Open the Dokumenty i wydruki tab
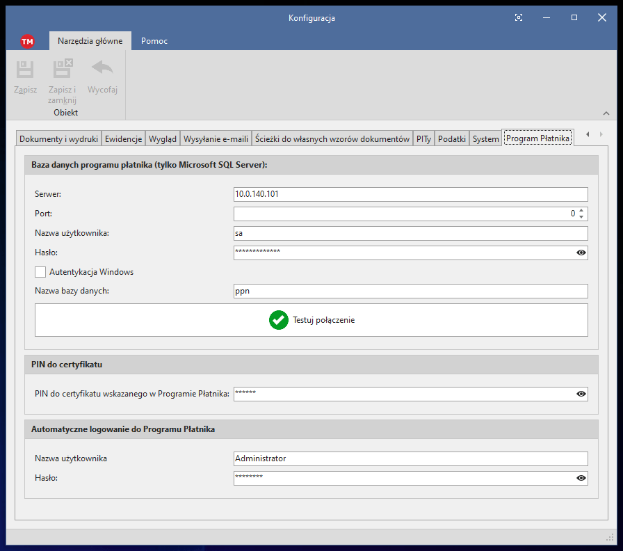Image resolution: width=623 pixels, height=551 pixels. coord(58,138)
